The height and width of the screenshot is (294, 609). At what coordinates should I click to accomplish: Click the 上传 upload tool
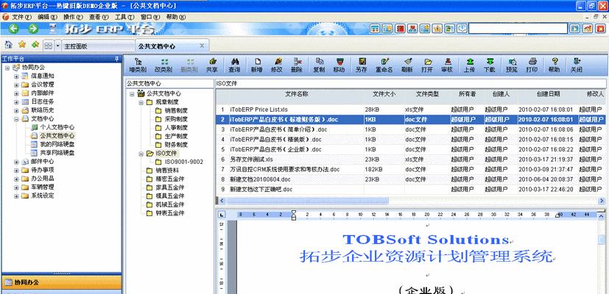pos(470,65)
